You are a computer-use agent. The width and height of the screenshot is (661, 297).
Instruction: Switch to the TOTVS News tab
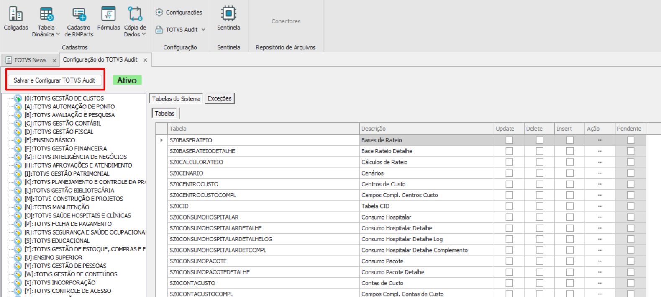click(x=30, y=60)
